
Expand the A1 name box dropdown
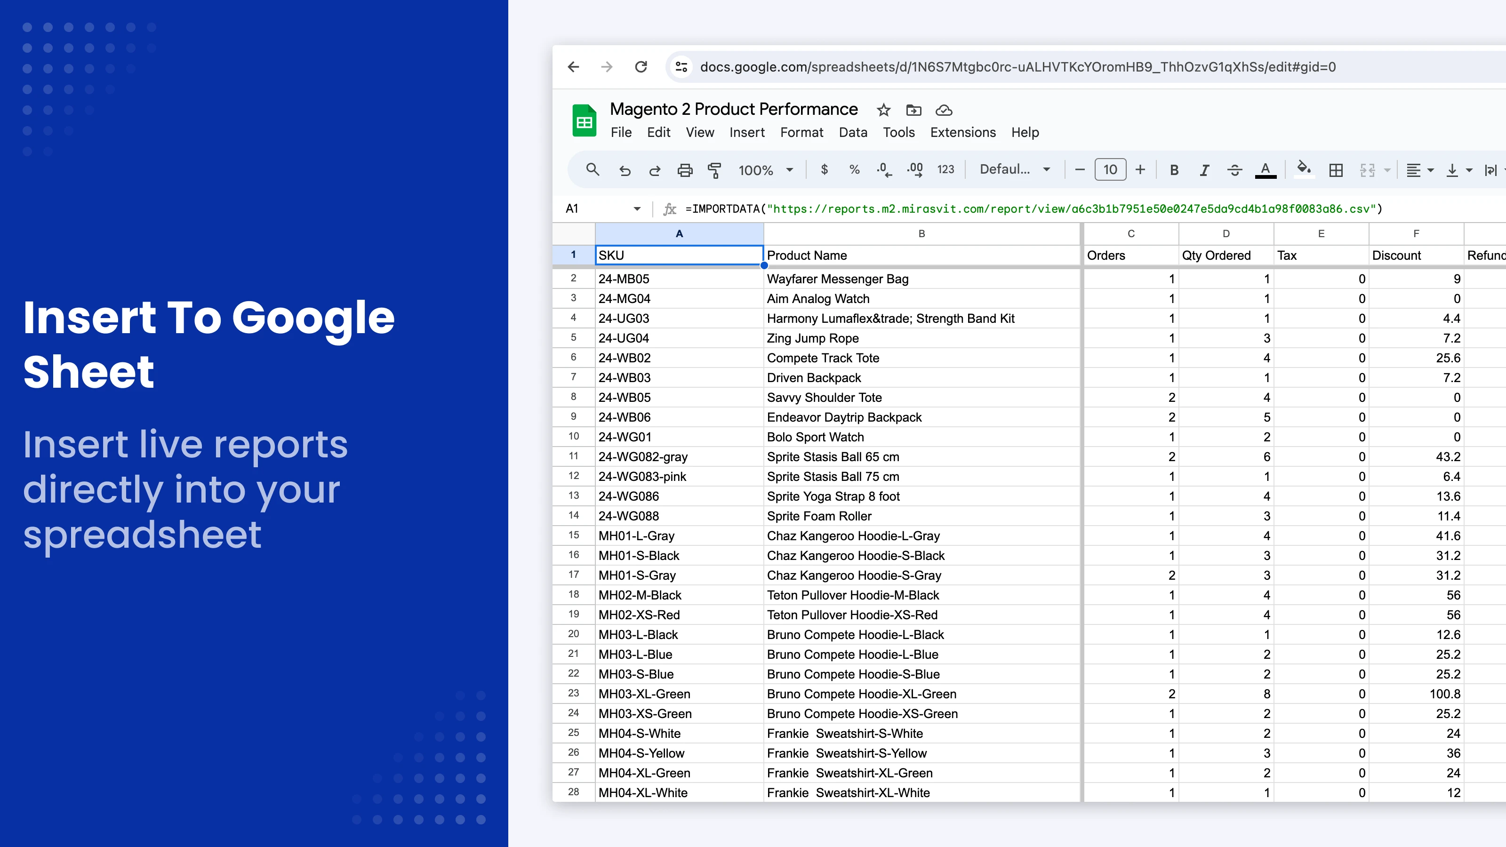(637, 208)
